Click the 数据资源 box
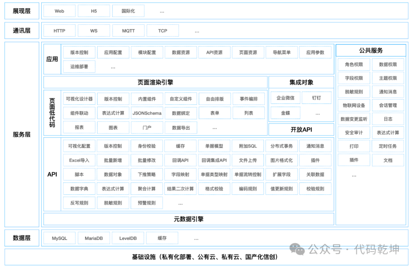This screenshot has width=413, height=266. 180,52
